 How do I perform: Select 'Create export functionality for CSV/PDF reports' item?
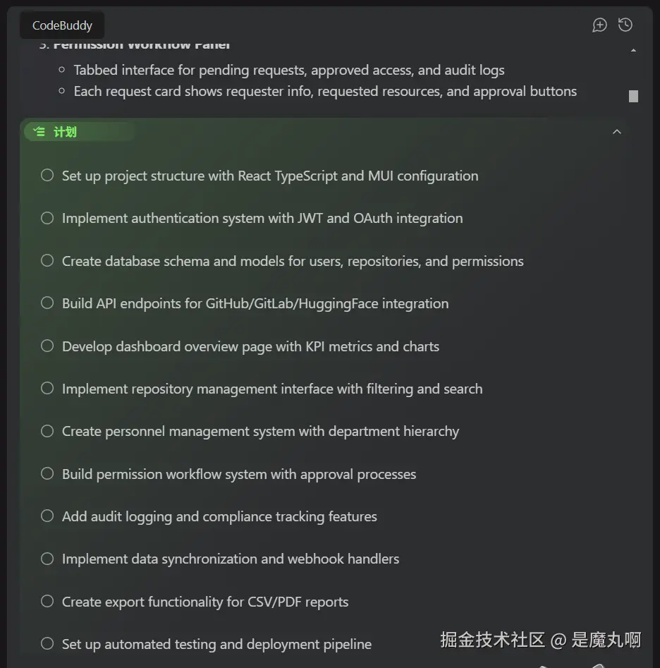[204, 602]
